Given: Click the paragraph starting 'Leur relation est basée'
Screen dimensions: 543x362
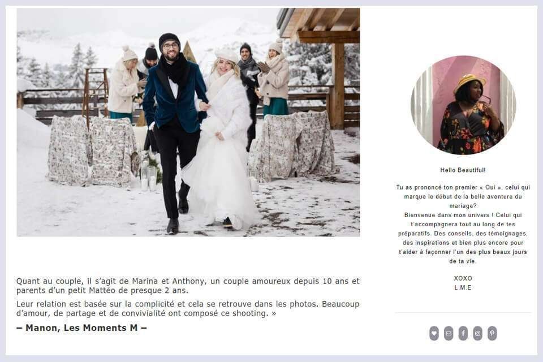Looking at the screenshot, I should click(188, 309).
